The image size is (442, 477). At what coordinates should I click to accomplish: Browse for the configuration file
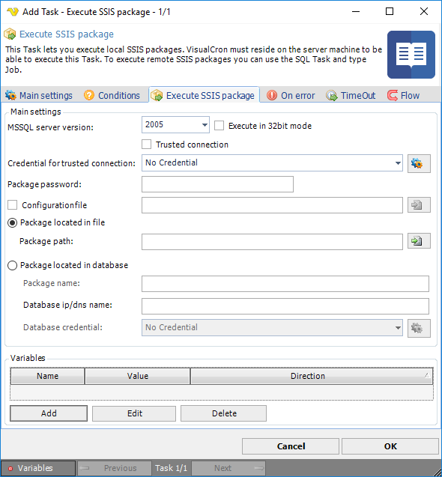tap(419, 205)
